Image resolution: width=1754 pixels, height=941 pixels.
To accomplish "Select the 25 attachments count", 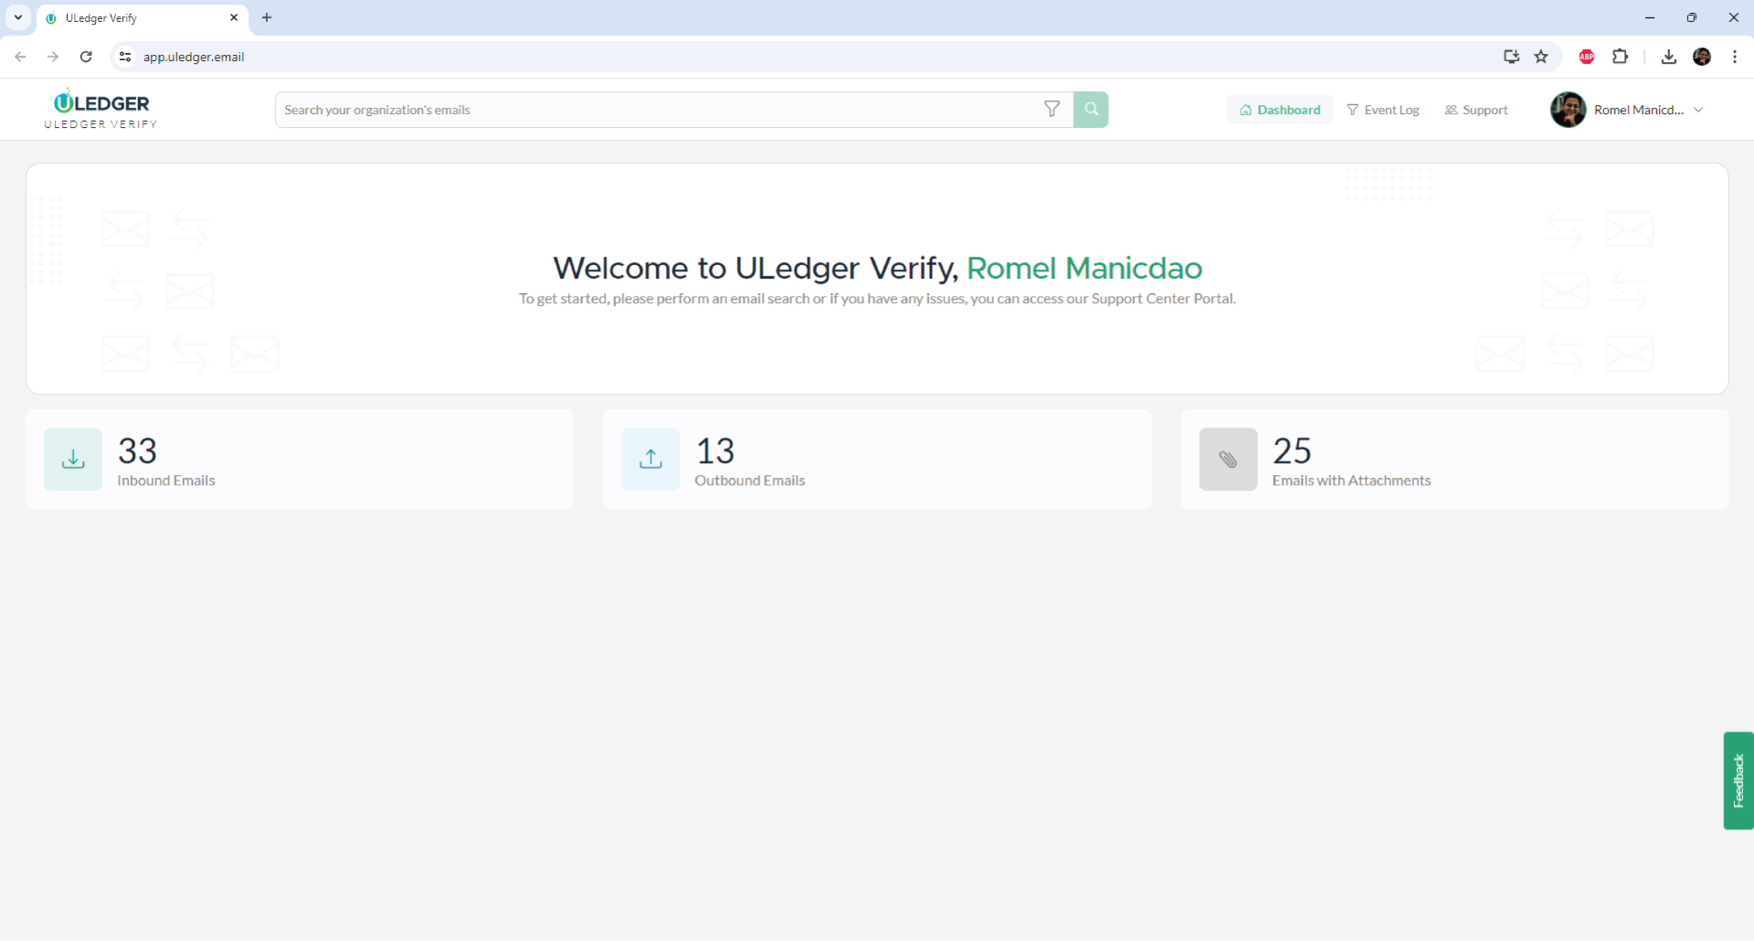I will [1292, 450].
